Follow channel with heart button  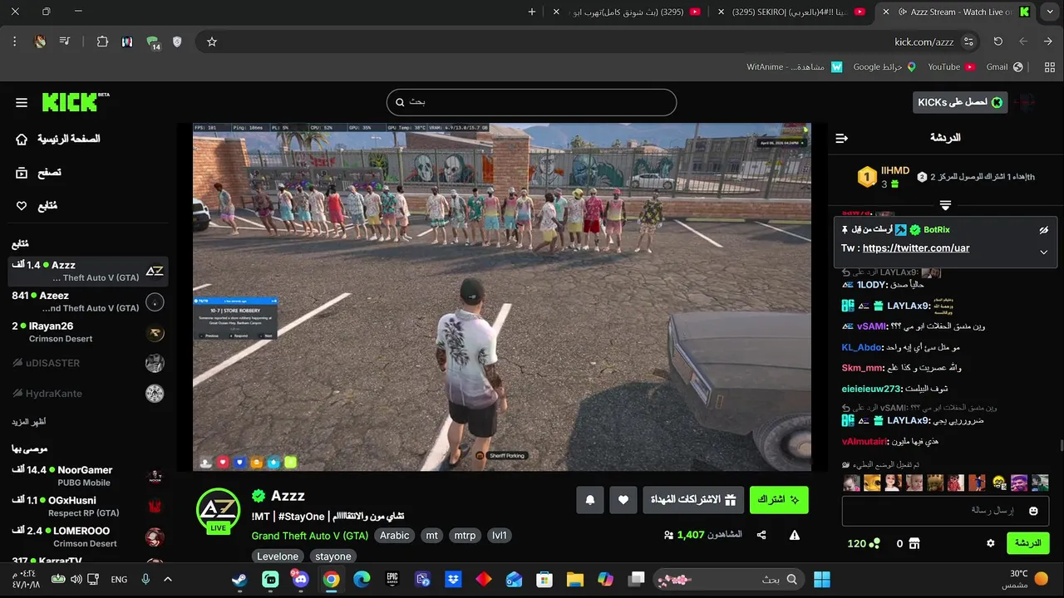click(x=623, y=499)
